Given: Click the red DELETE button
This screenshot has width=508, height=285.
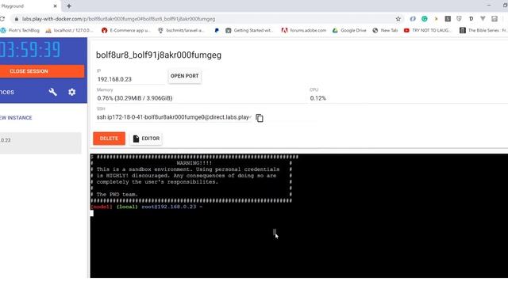Looking at the screenshot, I should pyautogui.click(x=110, y=139).
